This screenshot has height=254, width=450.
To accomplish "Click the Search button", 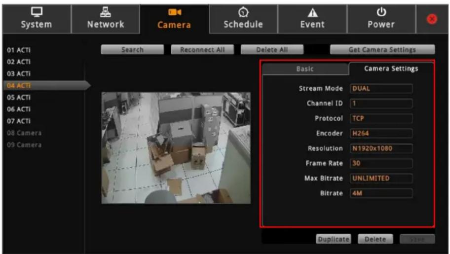I will [x=132, y=50].
